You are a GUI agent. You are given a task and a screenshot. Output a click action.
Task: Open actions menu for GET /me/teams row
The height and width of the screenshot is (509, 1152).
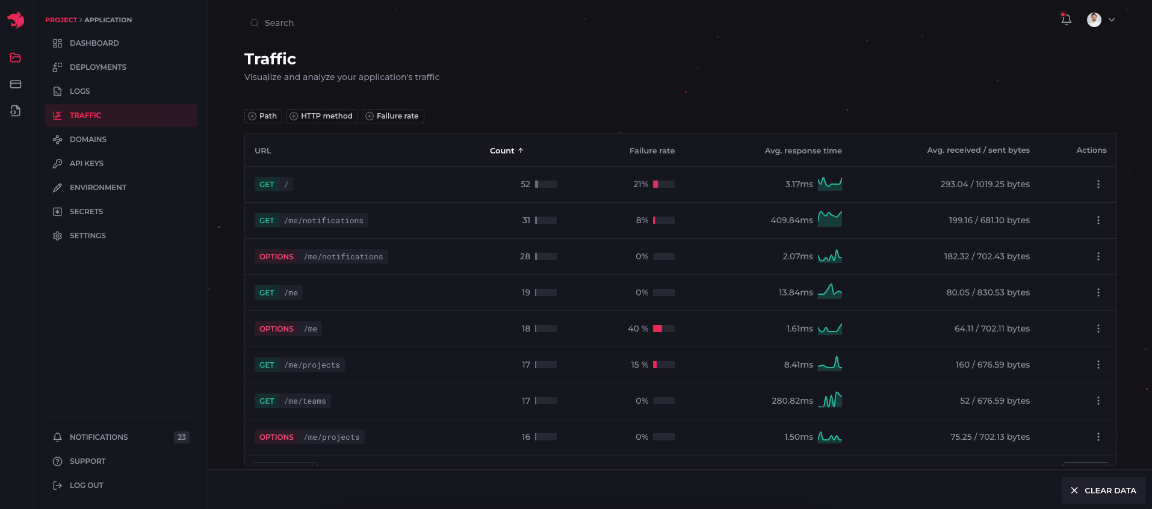pos(1098,401)
